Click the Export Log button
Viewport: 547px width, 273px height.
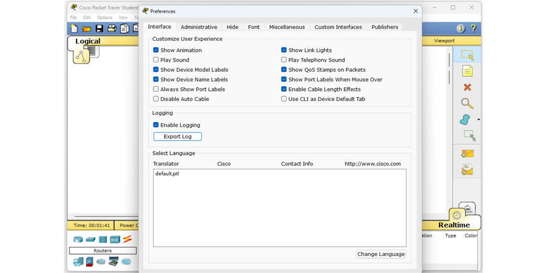(x=178, y=136)
